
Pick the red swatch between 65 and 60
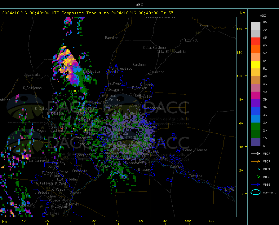pos(255,41)
